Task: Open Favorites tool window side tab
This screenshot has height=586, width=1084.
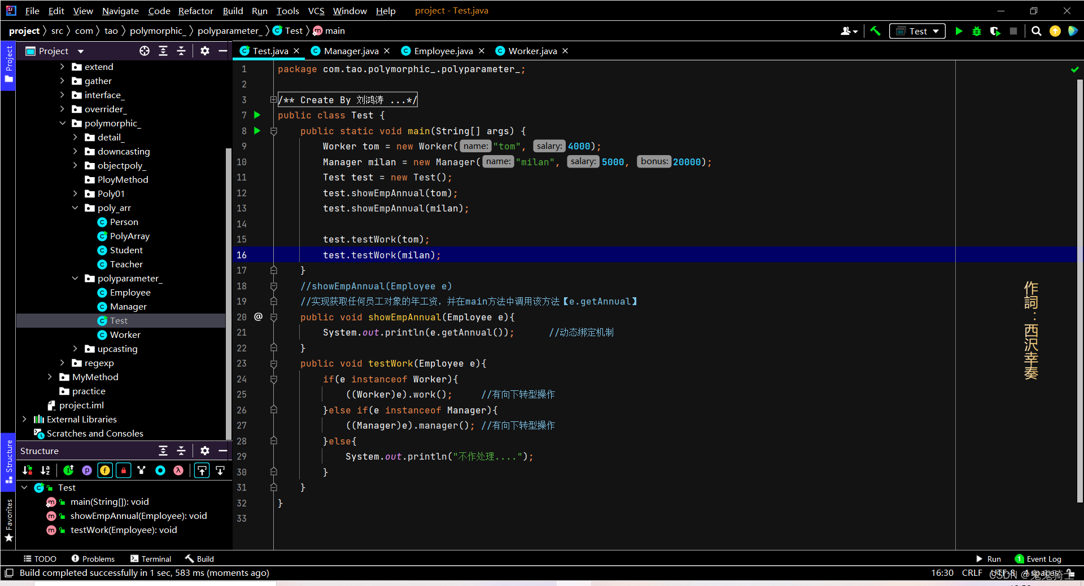Action: (8, 519)
